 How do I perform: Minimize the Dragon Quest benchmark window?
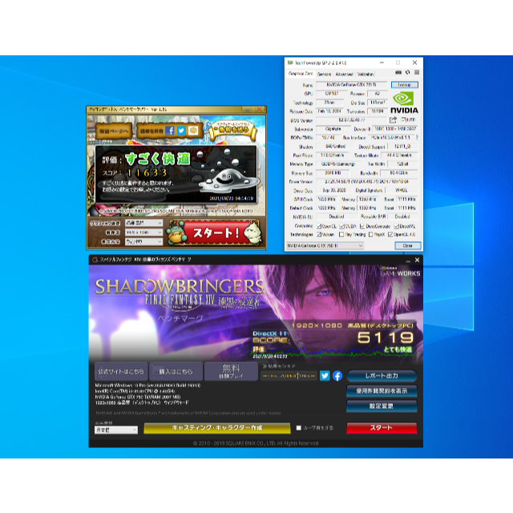point(248,110)
